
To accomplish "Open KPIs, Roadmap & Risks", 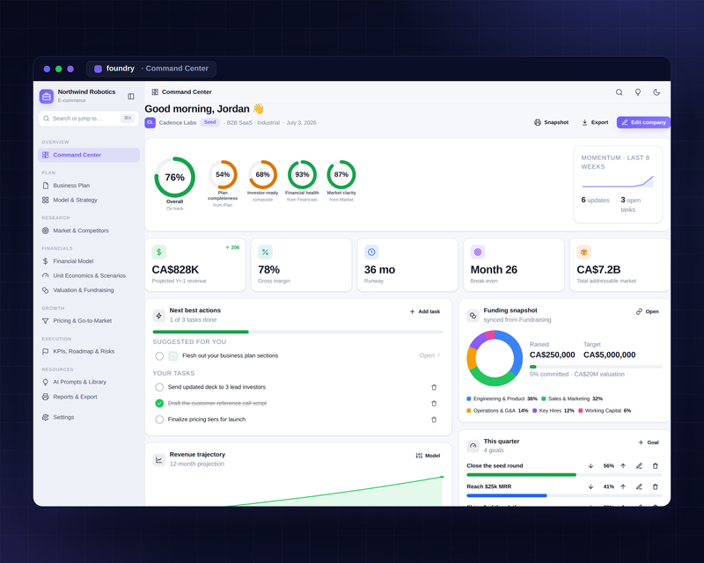I will point(89,352).
